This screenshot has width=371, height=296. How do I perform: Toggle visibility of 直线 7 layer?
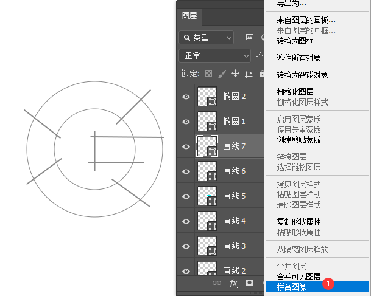click(186, 146)
